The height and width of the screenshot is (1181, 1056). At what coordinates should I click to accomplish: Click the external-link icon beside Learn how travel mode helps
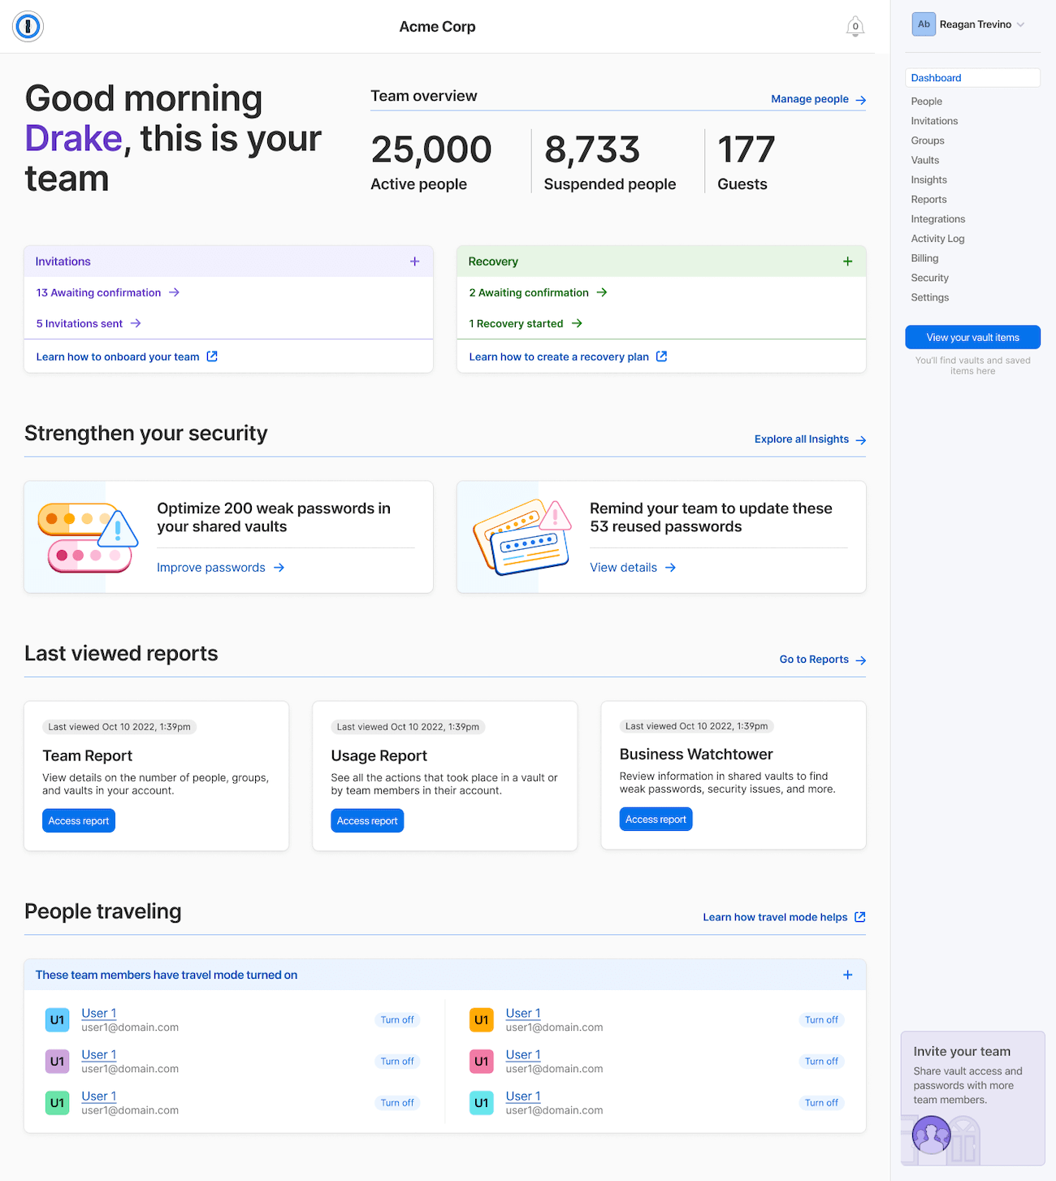coord(860,916)
